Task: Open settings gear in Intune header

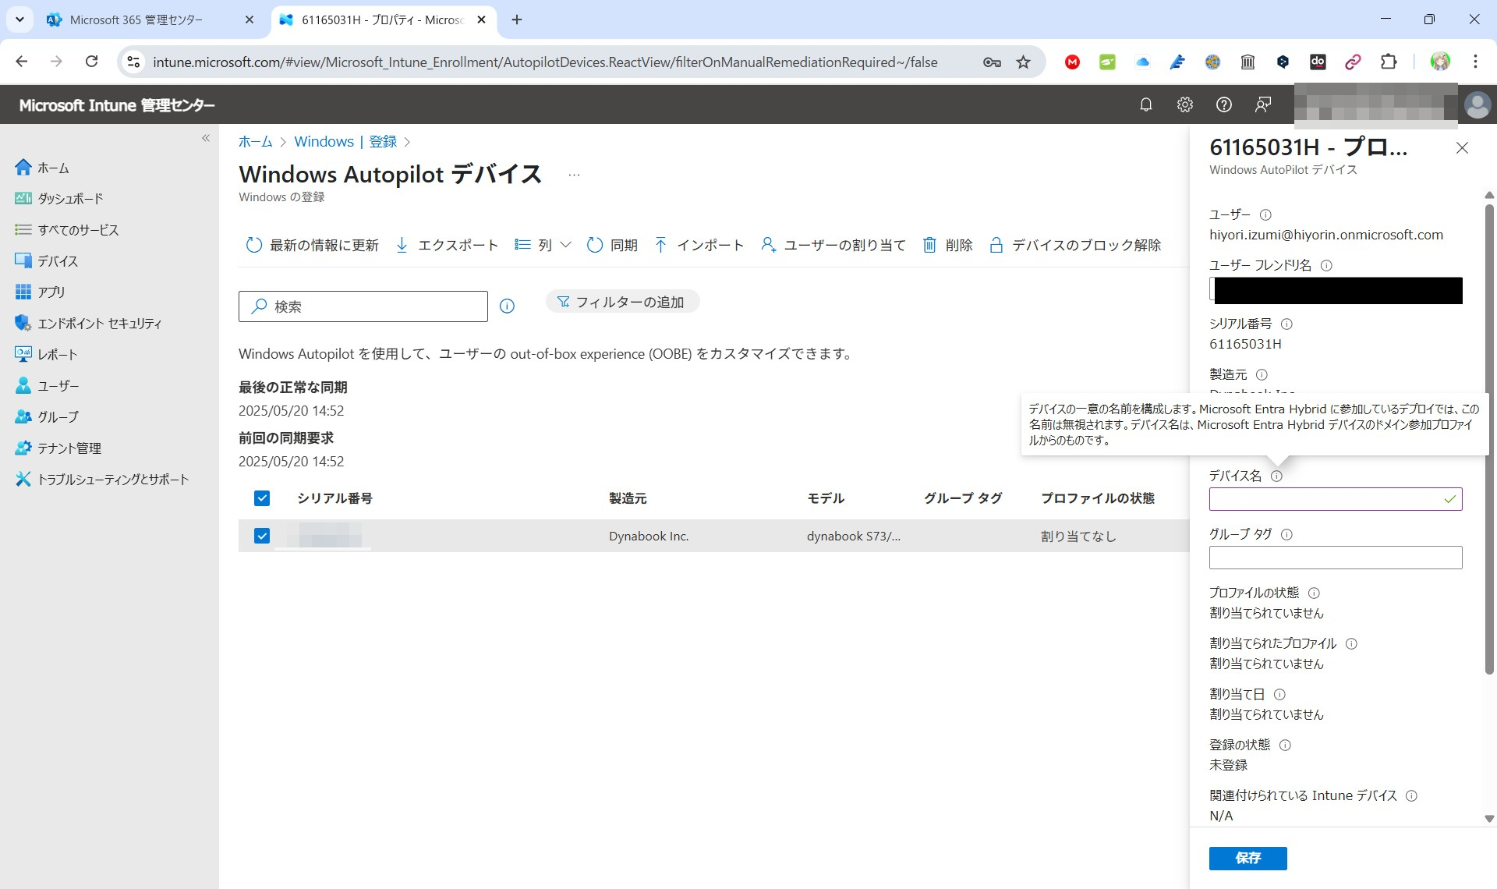Action: [1184, 104]
